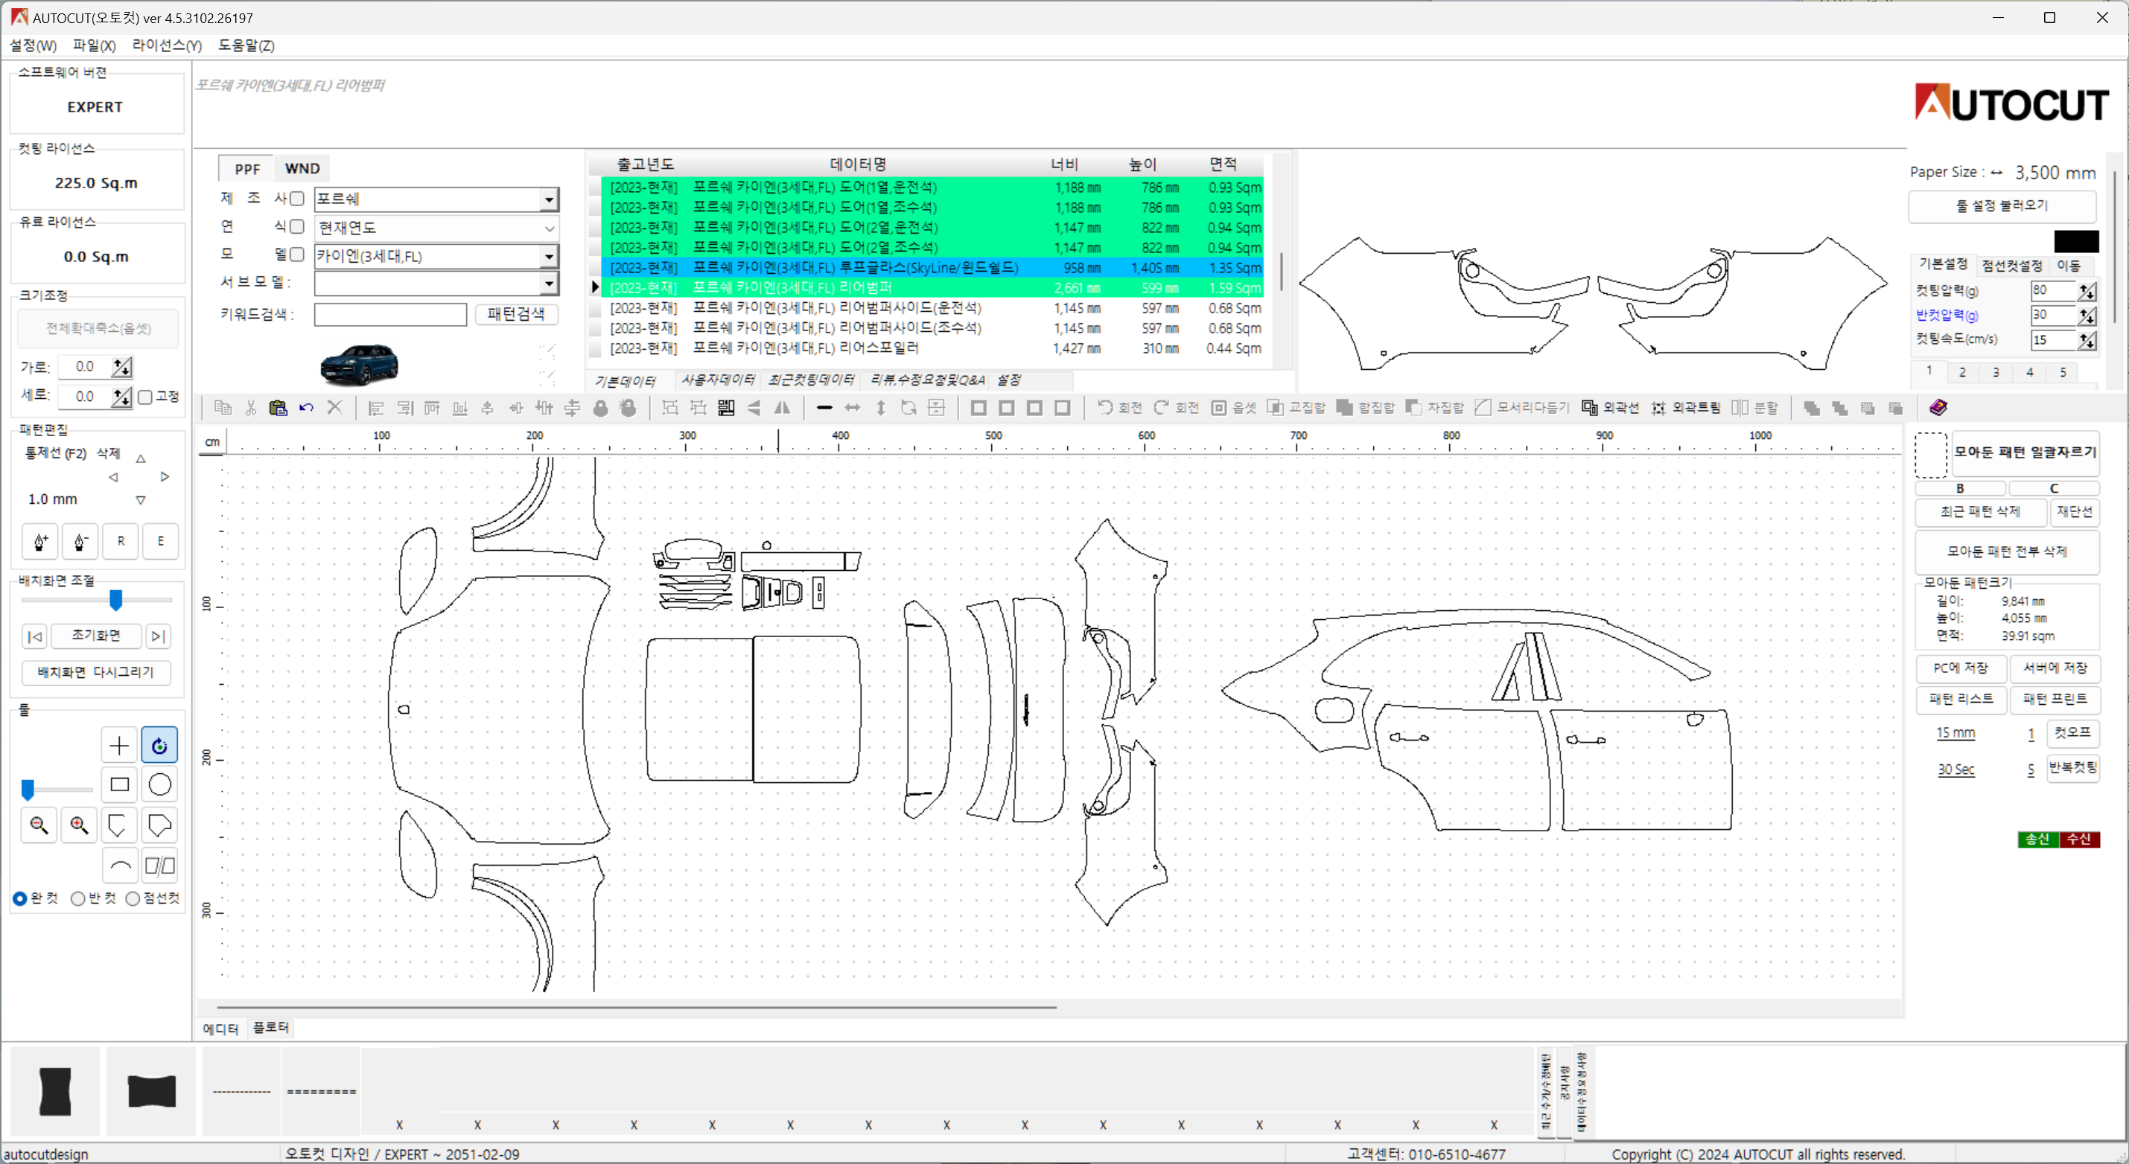Click the 모아둔 패턴 전부 삭제 button

[2007, 551]
